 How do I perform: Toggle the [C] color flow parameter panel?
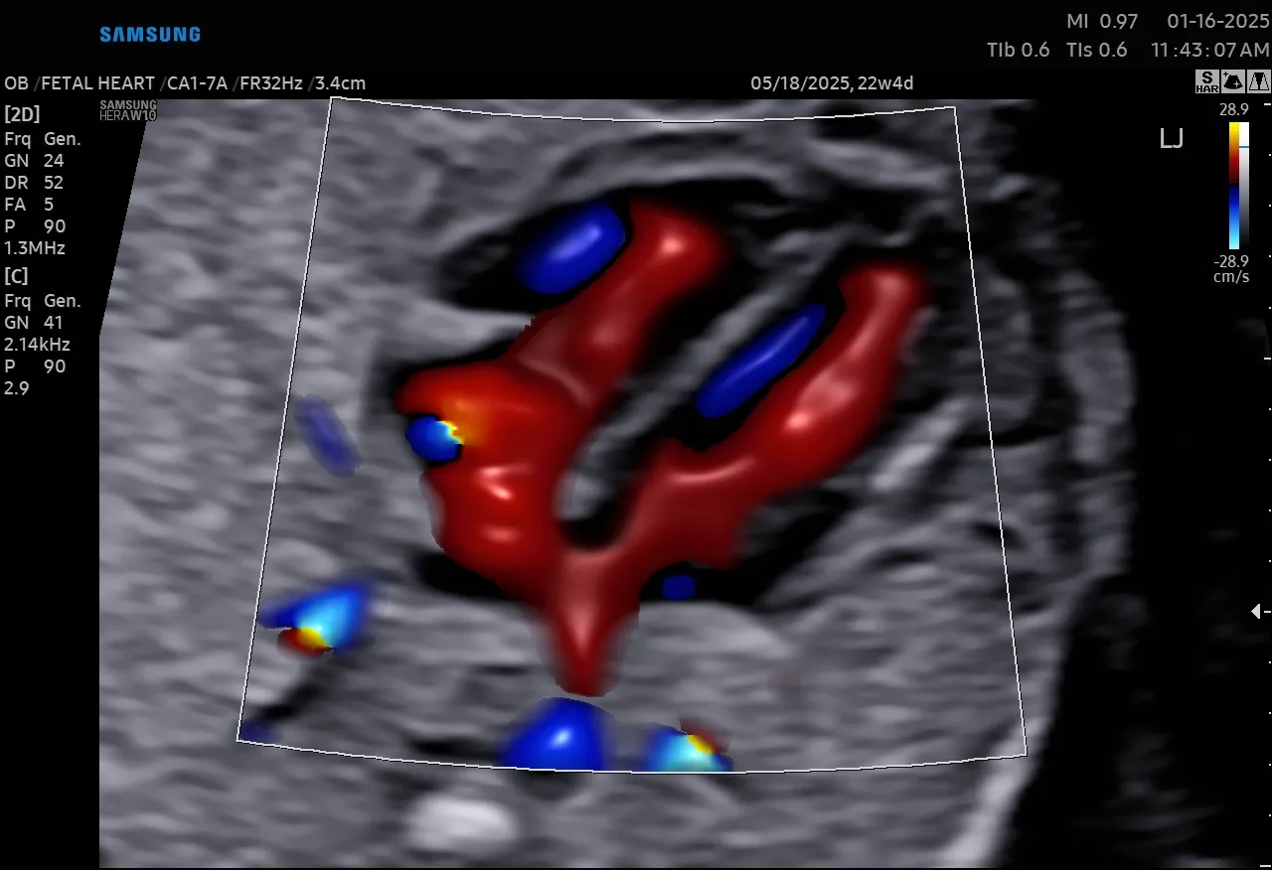point(16,276)
